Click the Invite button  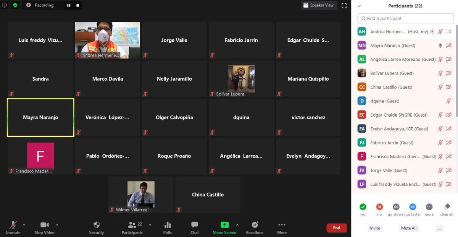click(x=375, y=228)
